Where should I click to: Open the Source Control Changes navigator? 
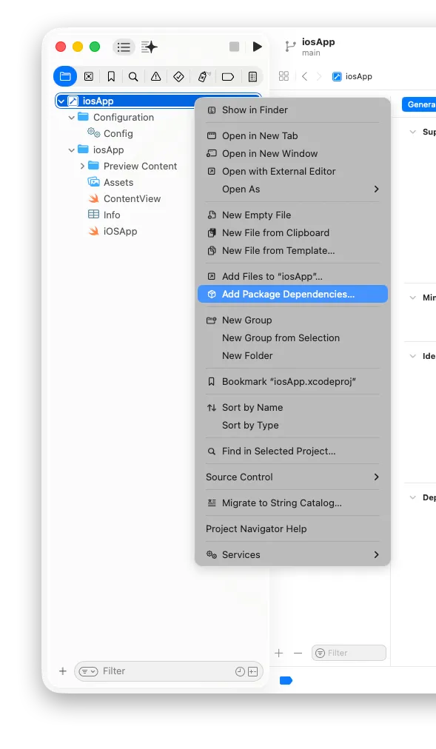tap(88, 76)
